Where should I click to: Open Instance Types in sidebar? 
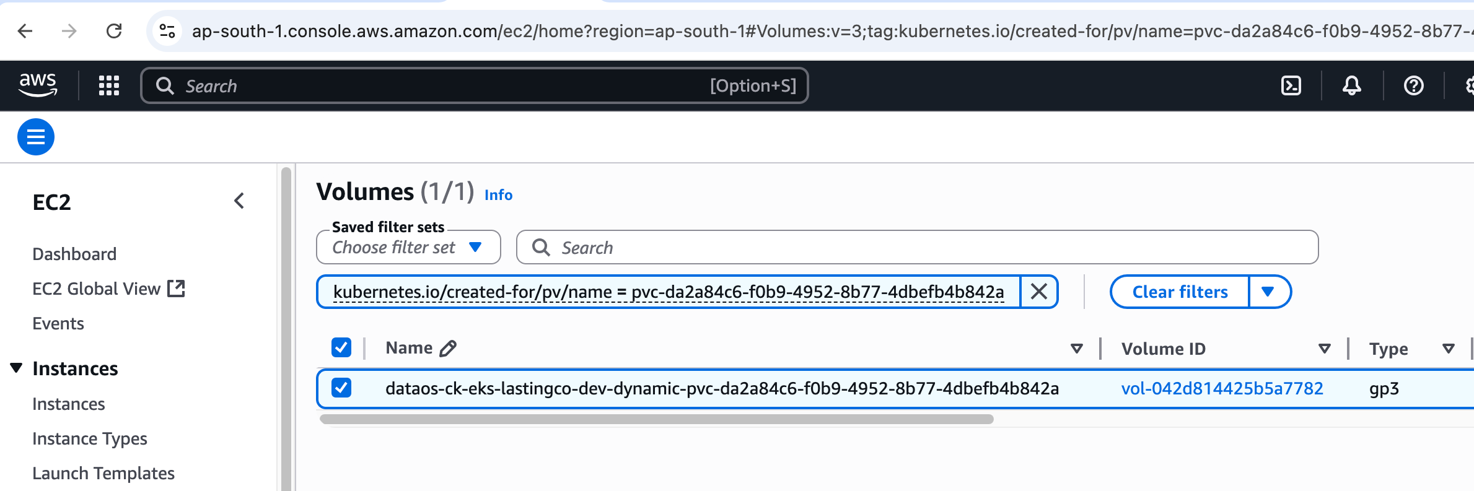pos(90,438)
